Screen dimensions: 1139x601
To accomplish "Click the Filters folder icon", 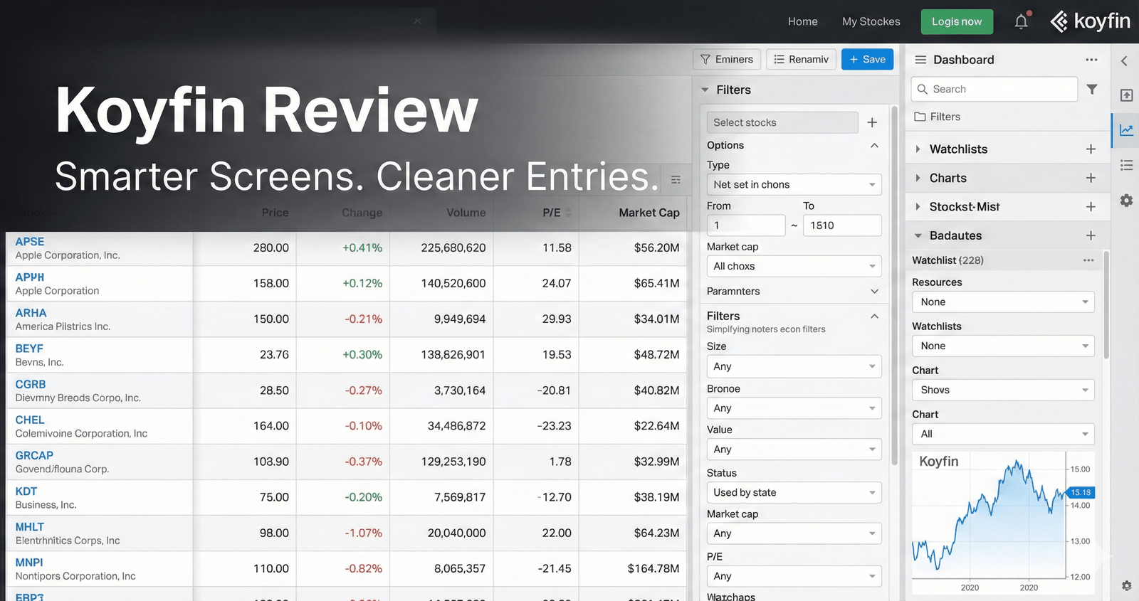I will [x=920, y=117].
